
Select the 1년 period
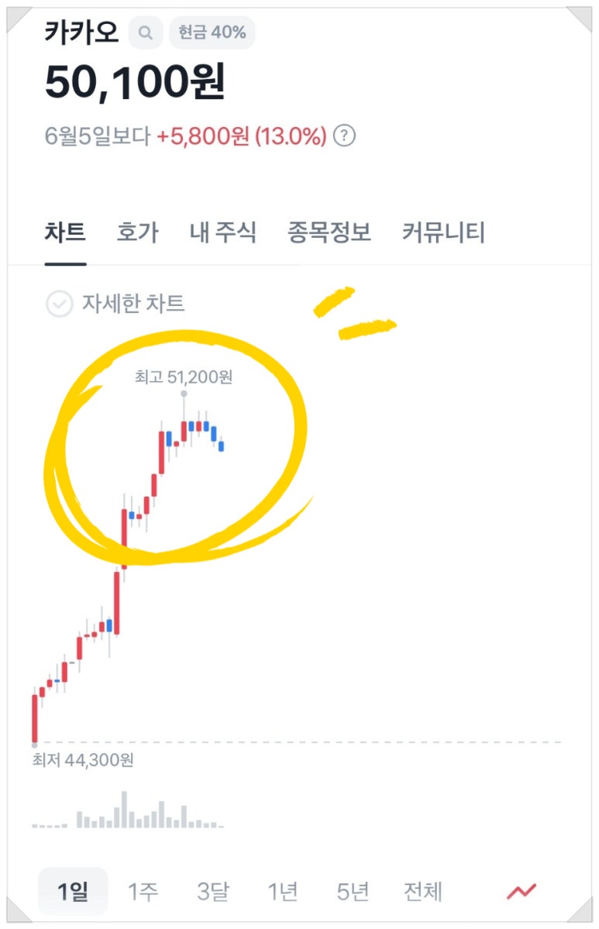283,891
